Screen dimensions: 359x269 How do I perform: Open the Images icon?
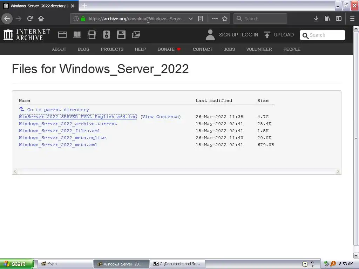click(136, 35)
